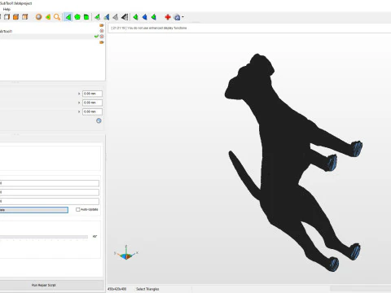Viewport: 391px width, 293px height.
Task: Click the blue triangle with small node icon
Action: pos(107,17)
